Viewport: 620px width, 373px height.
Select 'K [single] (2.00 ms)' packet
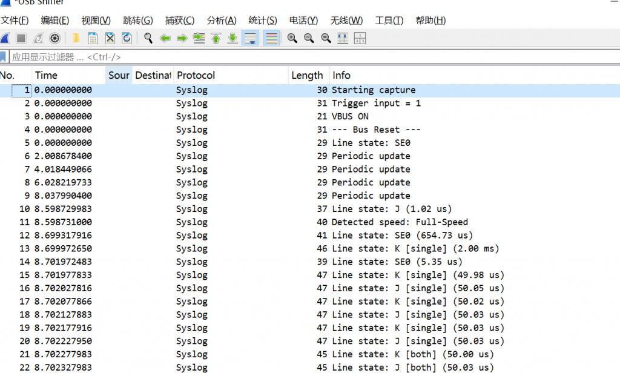click(310, 249)
